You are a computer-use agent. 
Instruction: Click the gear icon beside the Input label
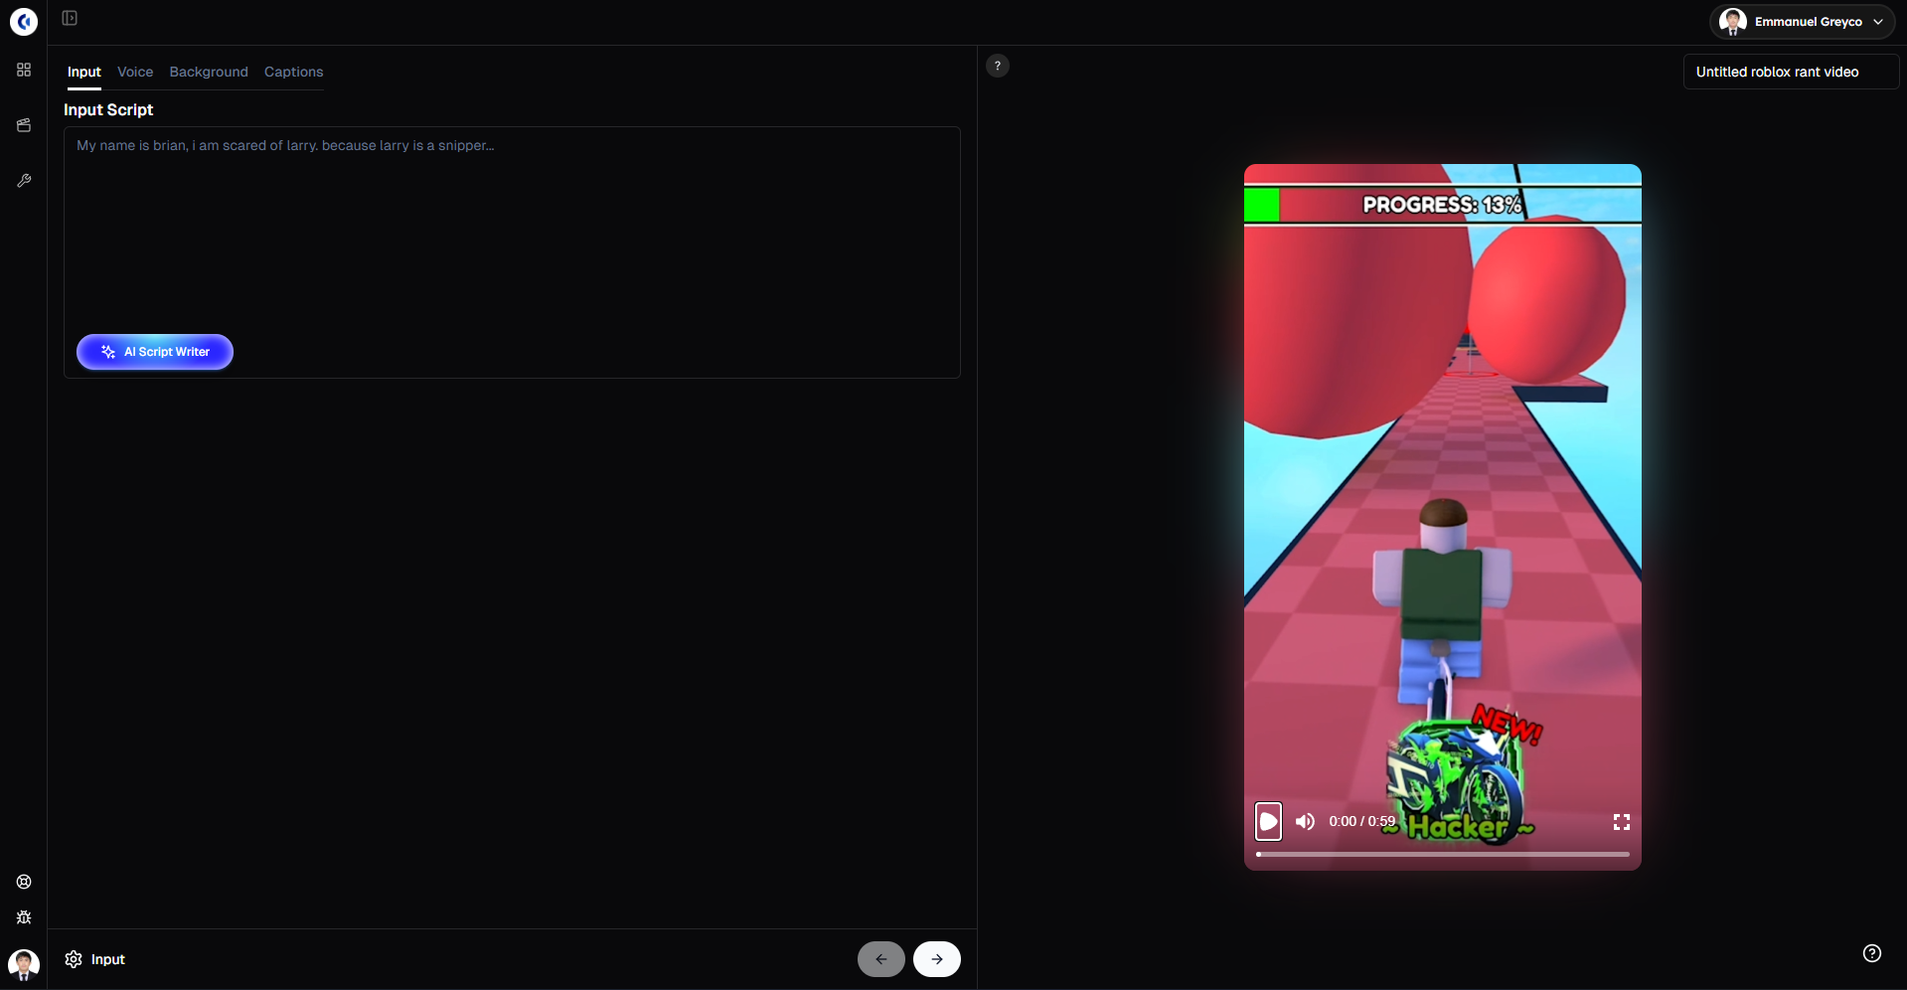point(74,959)
